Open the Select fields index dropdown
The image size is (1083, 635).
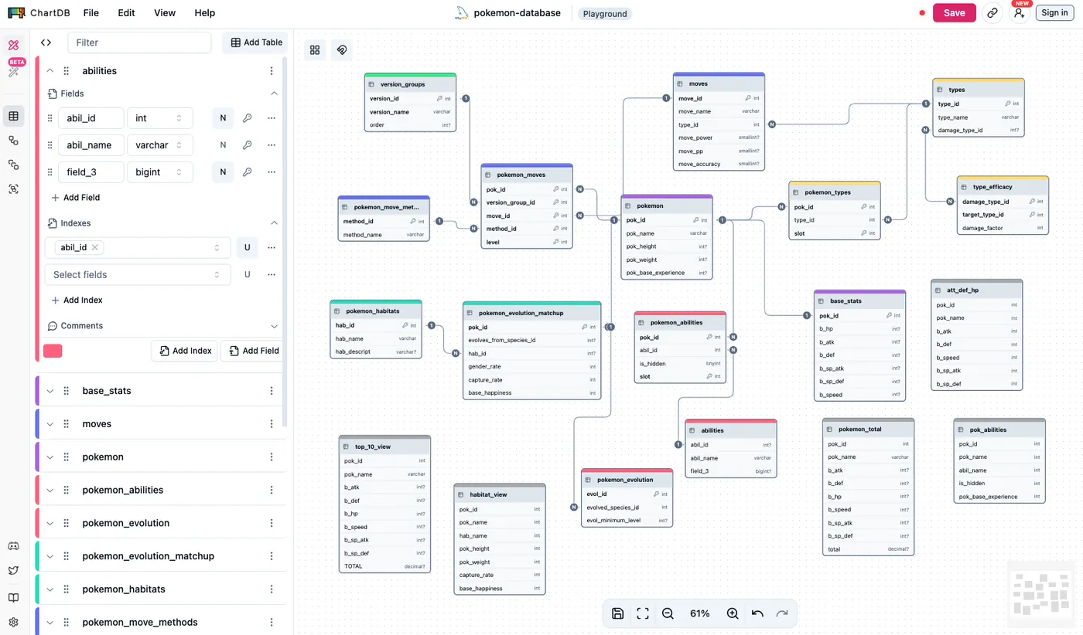pos(138,275)
